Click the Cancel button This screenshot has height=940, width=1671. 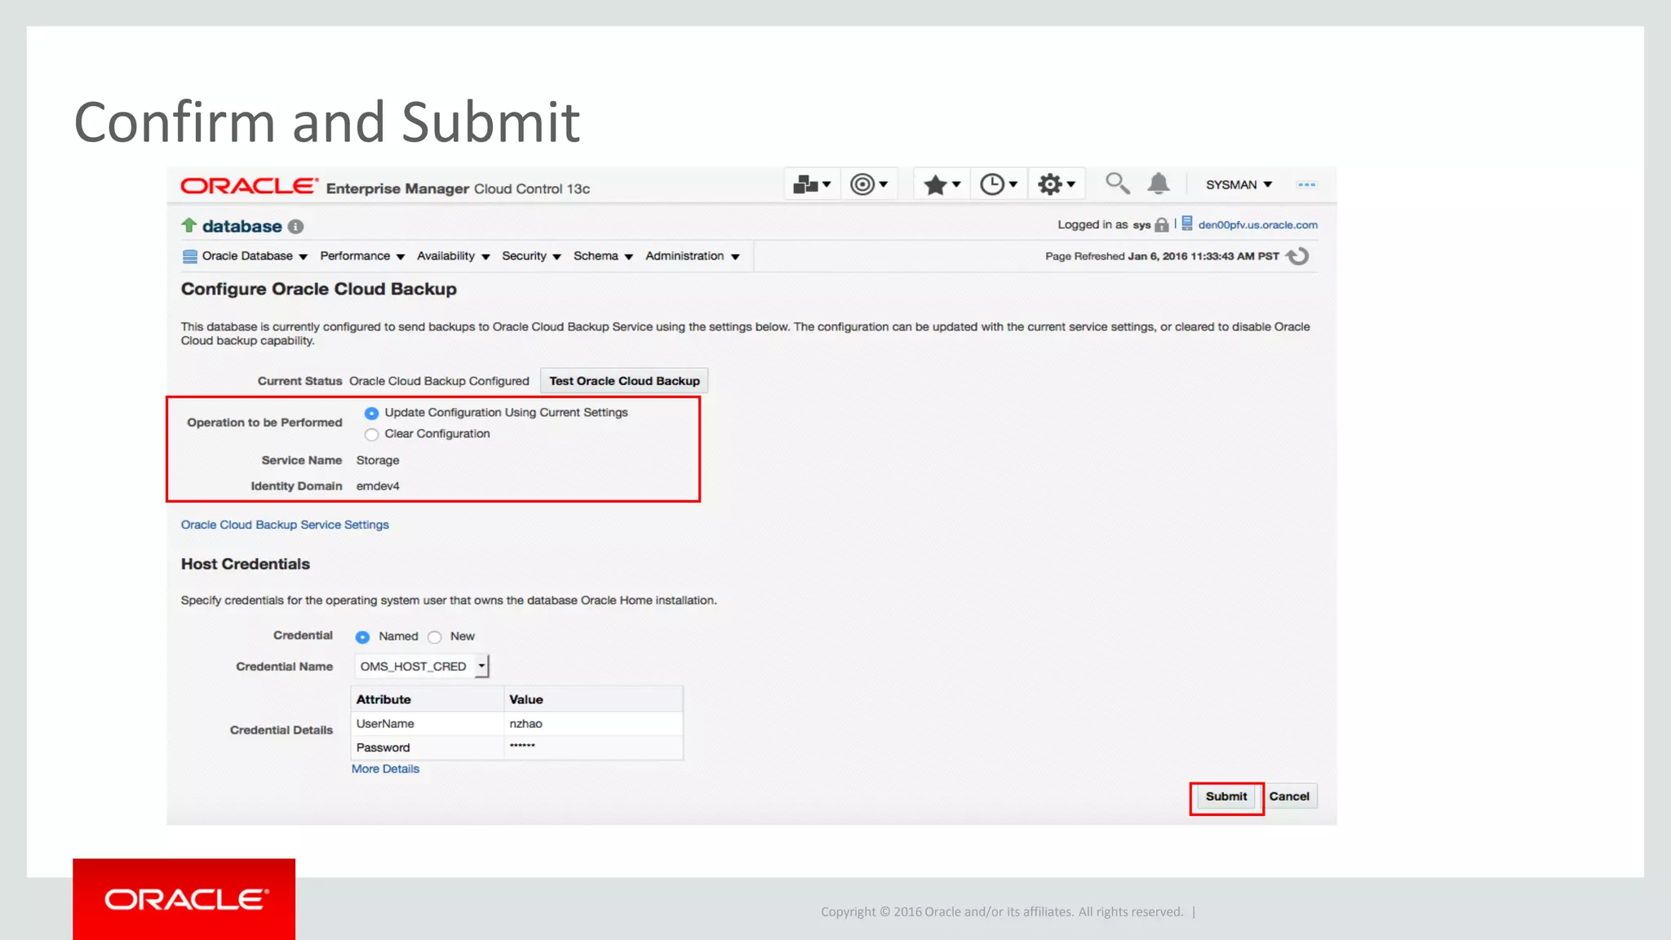1289,796
